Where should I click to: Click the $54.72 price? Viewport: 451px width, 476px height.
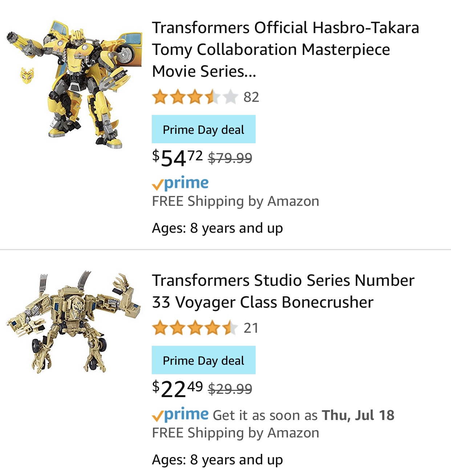pos(177,158)
